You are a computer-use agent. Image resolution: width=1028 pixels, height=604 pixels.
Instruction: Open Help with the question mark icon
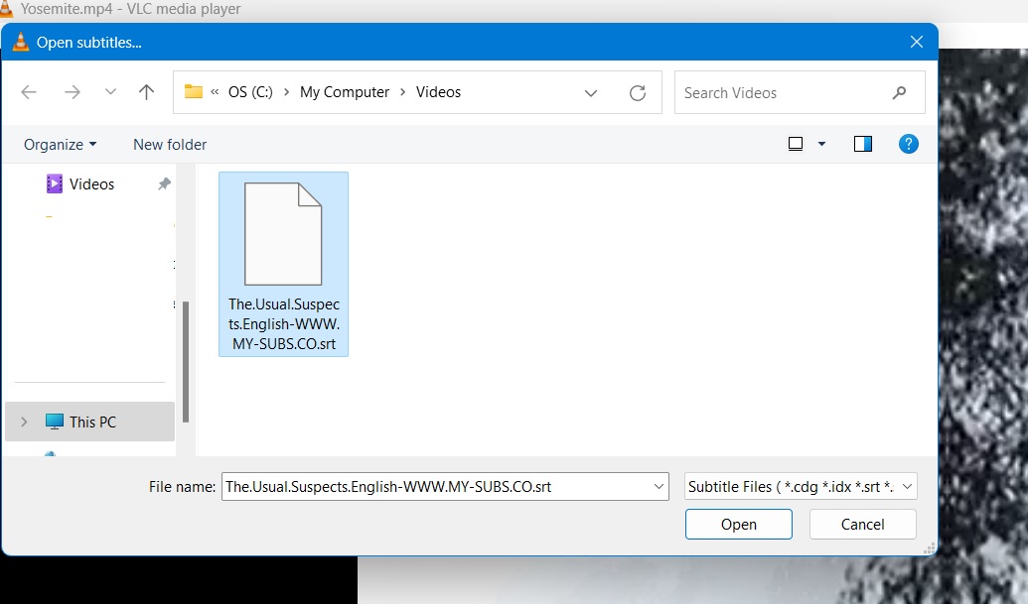click(908, 144)
